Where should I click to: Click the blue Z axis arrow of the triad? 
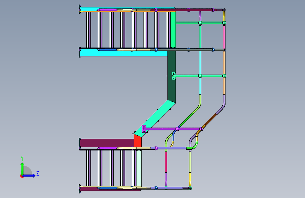pos(30,175)
